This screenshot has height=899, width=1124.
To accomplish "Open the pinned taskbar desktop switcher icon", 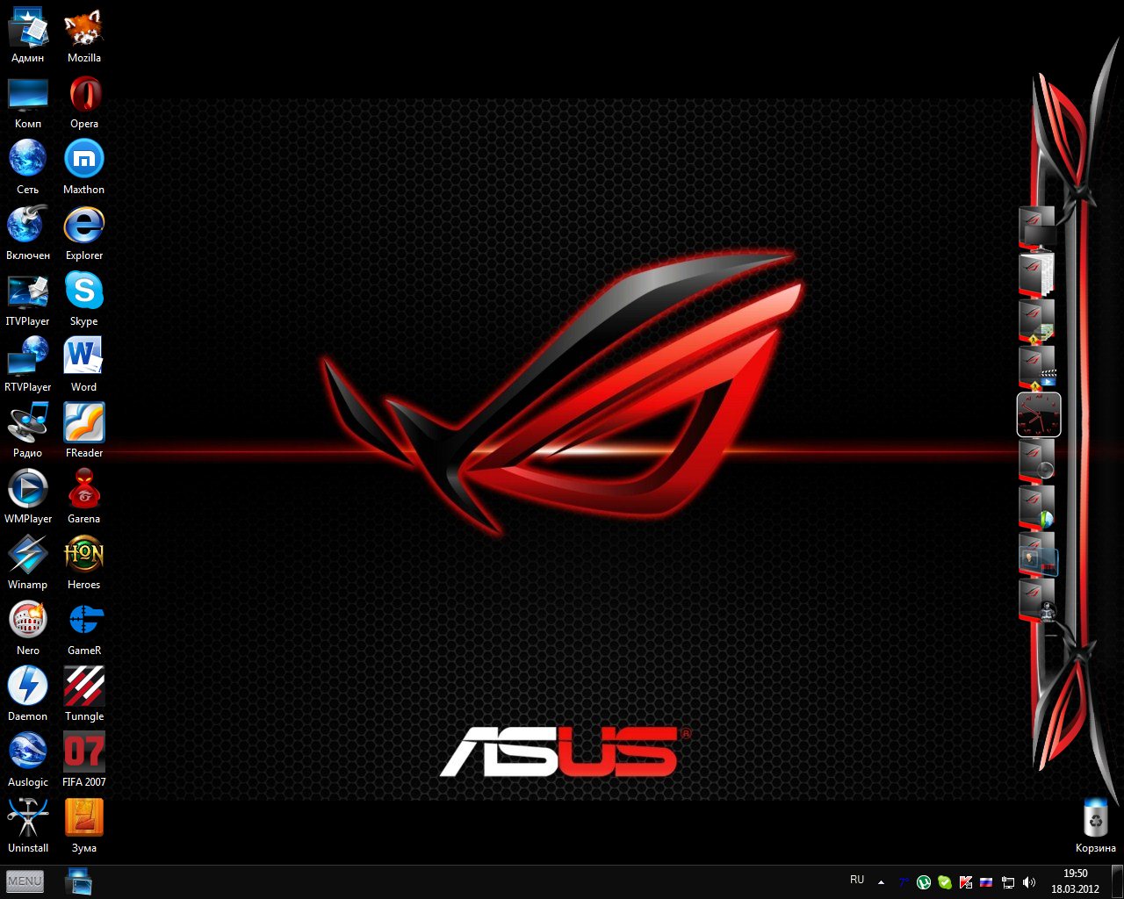I will pyautogui.click(x=79, y=881).
